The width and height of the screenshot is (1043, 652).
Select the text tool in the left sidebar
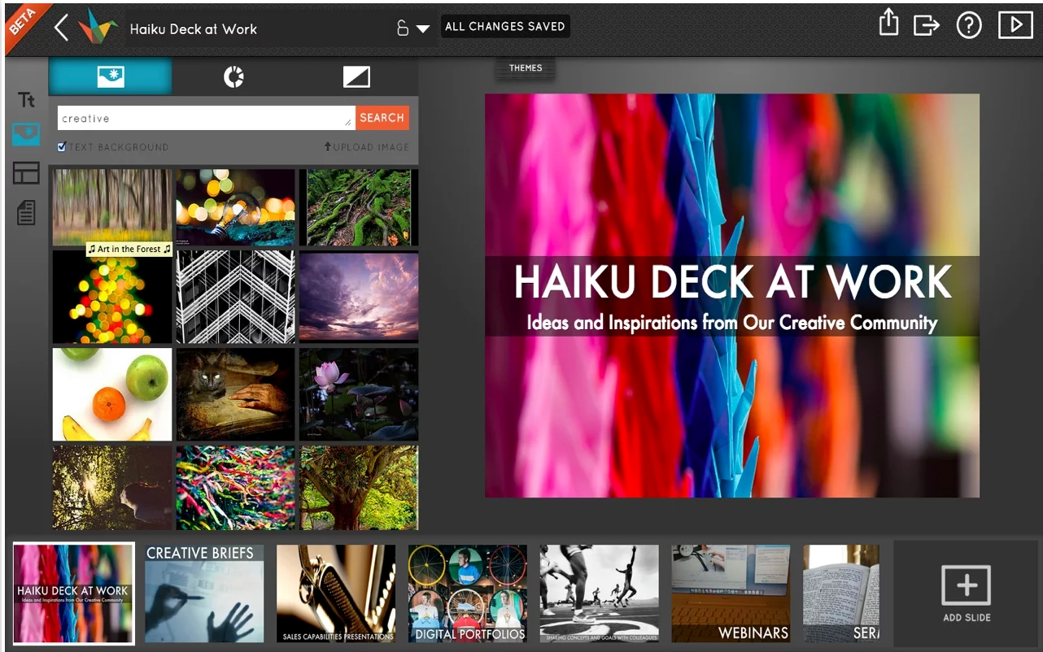click(25, 99)
